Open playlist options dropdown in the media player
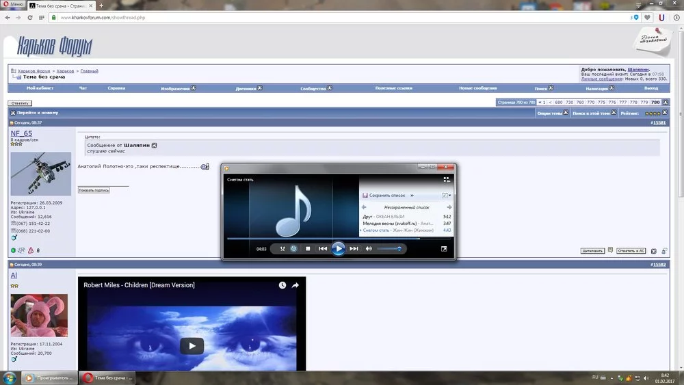This screenshot has width=684, height=385. coord(446,196)
